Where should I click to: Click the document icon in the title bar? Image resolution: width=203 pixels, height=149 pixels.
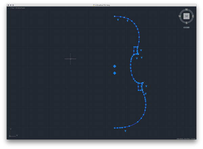(94, 5)
